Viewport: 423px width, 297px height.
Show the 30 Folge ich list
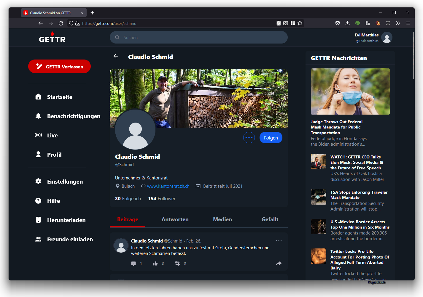click(x=128, y=199)
